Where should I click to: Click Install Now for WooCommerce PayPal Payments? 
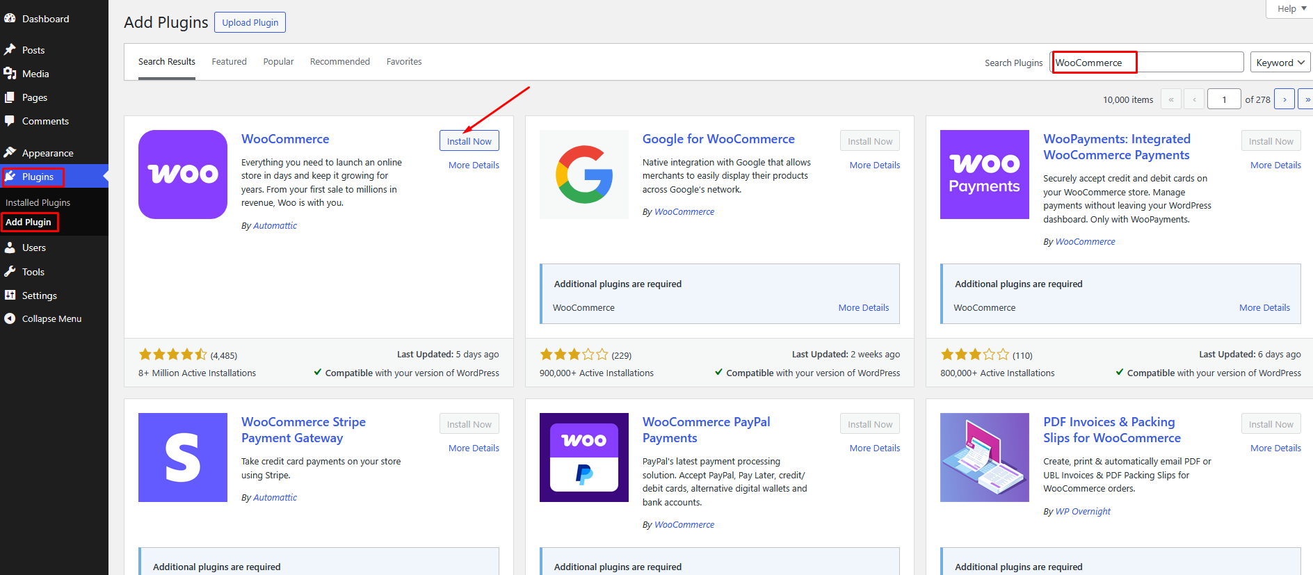(870, 424)
